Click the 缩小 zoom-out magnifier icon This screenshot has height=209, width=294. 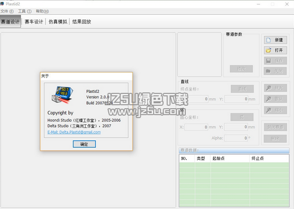point(268,110)
